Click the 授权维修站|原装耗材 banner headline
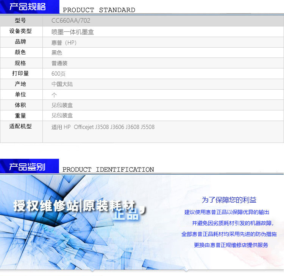Image resolution: width=284 pixels, height=276 pixels. [x=74, y=206]
